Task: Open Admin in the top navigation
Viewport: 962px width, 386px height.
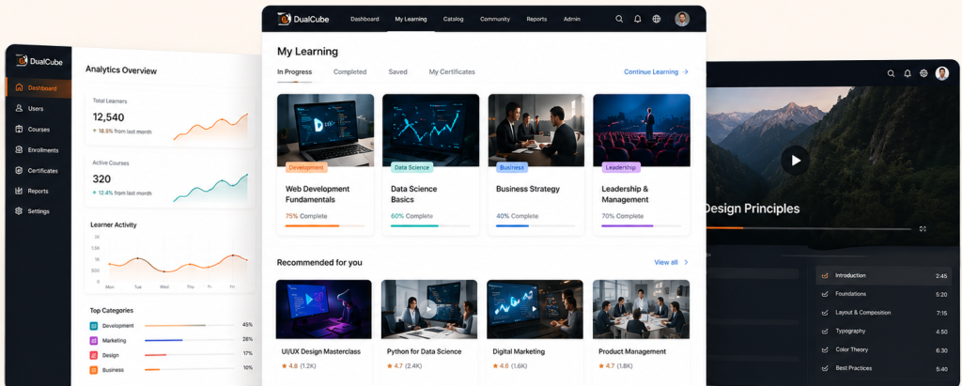Action: [572, 19]
